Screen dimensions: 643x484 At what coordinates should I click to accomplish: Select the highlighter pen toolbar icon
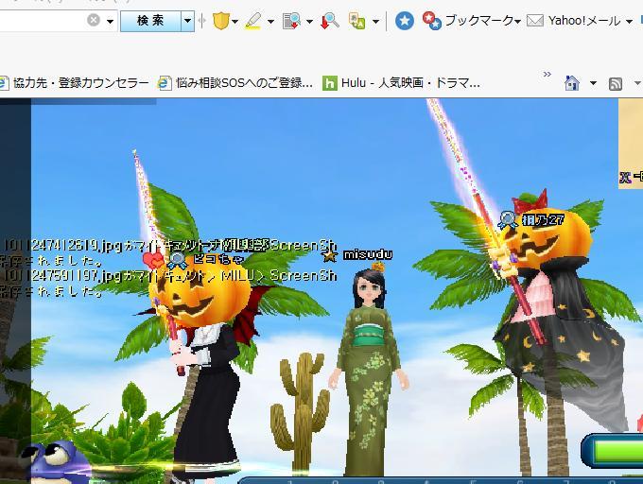252,21
